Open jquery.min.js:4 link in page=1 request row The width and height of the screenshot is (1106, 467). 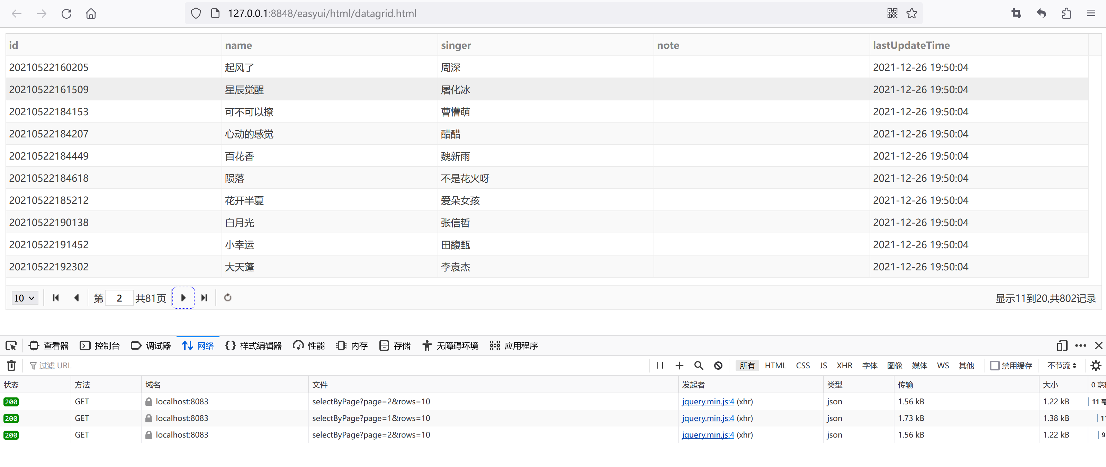(x=708, y=419)
